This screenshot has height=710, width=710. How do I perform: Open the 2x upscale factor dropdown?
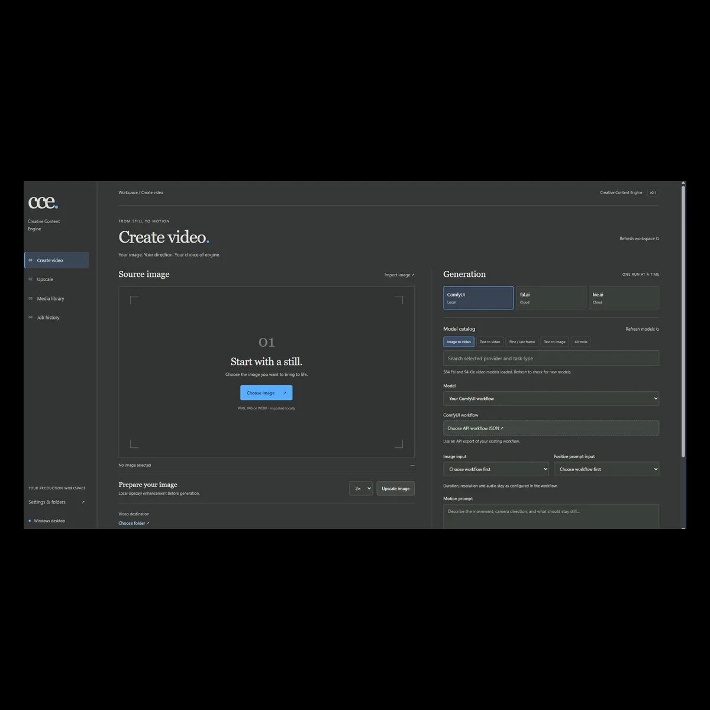click(361, 489)
